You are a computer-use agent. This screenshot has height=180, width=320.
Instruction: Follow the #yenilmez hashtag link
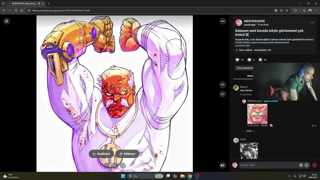coord(308,39)
